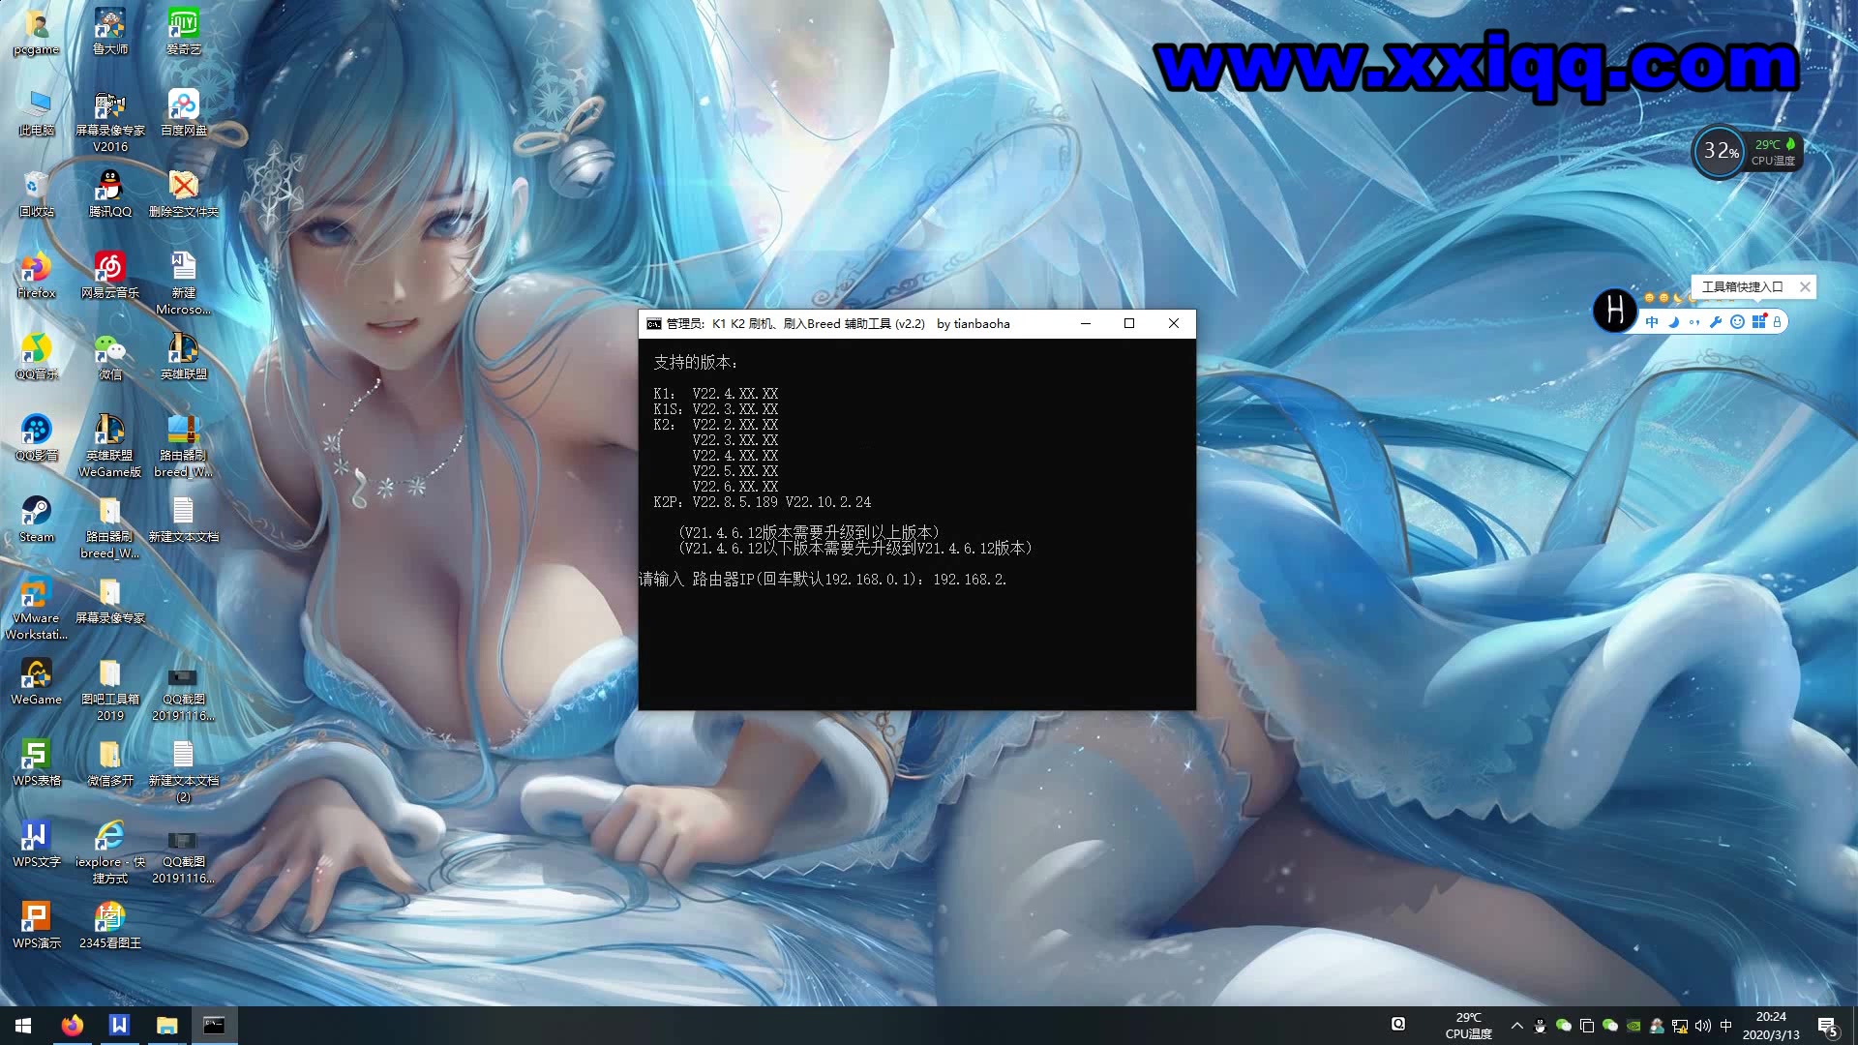Toggle the lock icon on IME bar
Viewport: 1858px width, 1045px height.
point(1777,322)
